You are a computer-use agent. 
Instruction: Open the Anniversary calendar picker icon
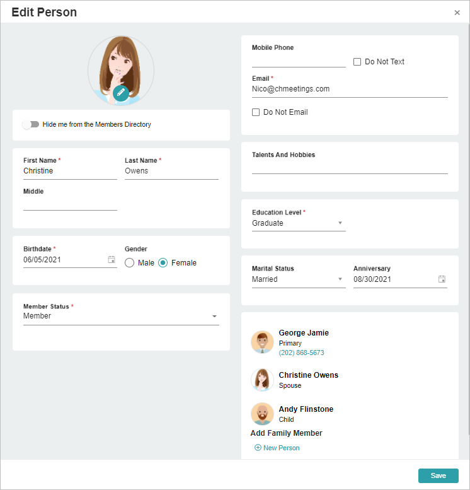pyautogui.click(x=442, y=279)
